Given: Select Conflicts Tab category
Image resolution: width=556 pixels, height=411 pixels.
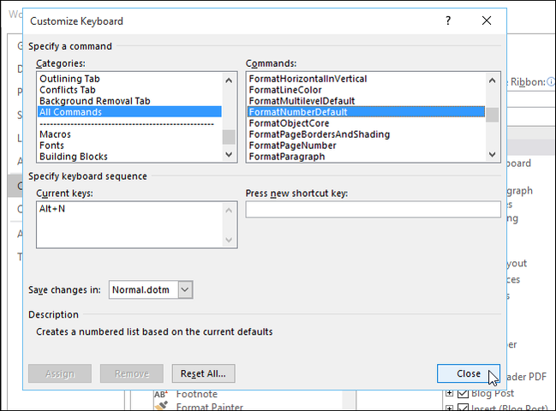Looking at the screenshot, I should point(129,90).
